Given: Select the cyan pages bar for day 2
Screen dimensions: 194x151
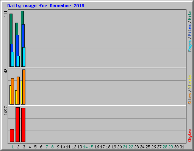Looking at the screenshot, I should click(18, 62).
